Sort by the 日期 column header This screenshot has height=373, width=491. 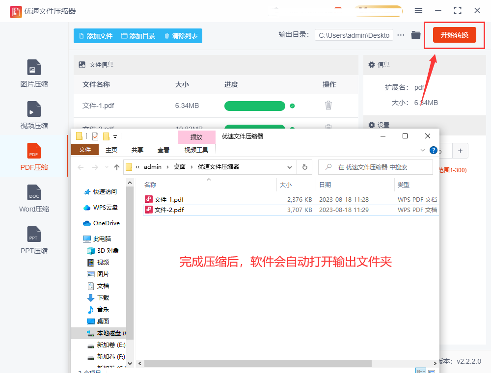click(325, 185)
